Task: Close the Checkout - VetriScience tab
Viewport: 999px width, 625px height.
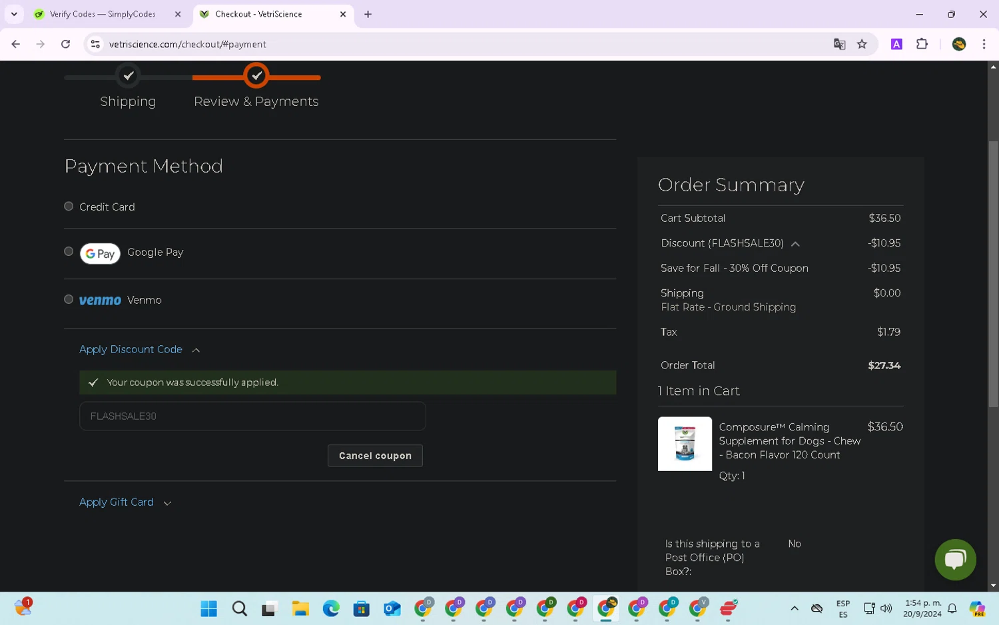Action: coord(343,14)
